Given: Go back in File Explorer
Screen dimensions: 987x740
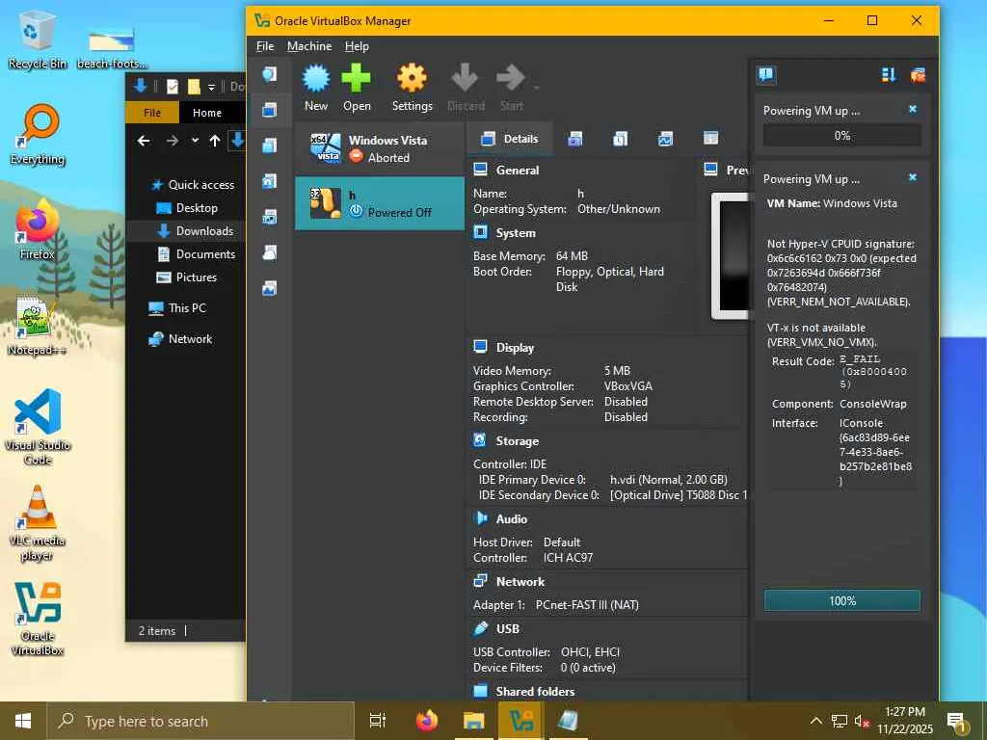Looking at the screenshot, I should [x=144, y=141].
